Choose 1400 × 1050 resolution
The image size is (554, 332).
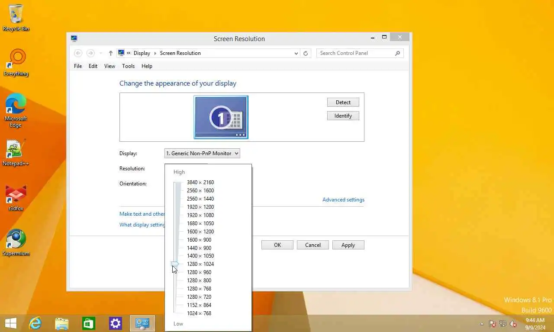(x=200, y=256)
